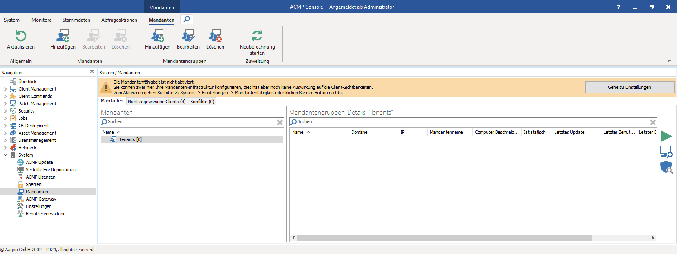Click the green play arrow icon
The width and height of the screenshot is (677, 254).
coord(666,136)
